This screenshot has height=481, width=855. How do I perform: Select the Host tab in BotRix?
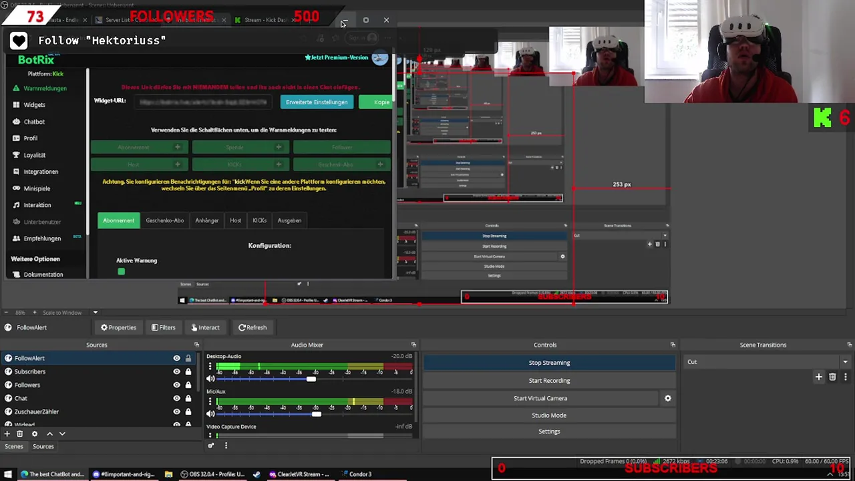pos(235,220)
